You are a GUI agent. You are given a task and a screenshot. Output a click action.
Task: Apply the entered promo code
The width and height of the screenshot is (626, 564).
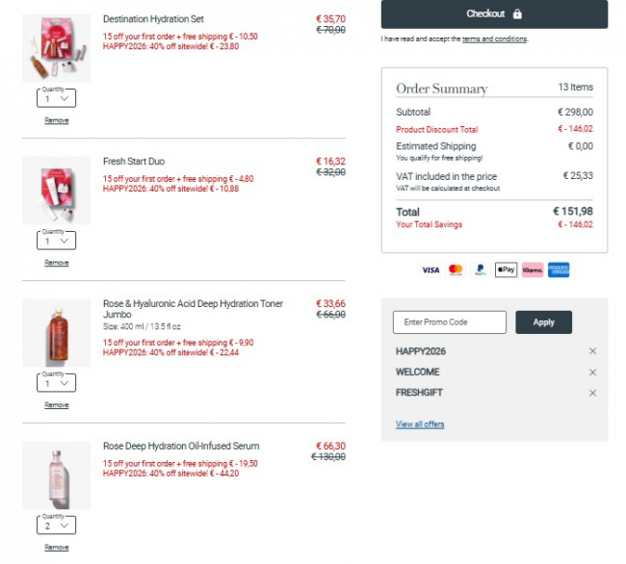coord(543,322)
